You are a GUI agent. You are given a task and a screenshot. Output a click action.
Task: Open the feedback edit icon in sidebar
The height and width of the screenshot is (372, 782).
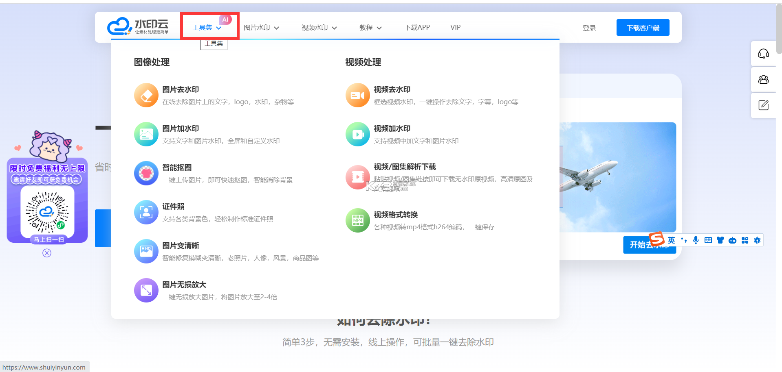pos(763,105)
